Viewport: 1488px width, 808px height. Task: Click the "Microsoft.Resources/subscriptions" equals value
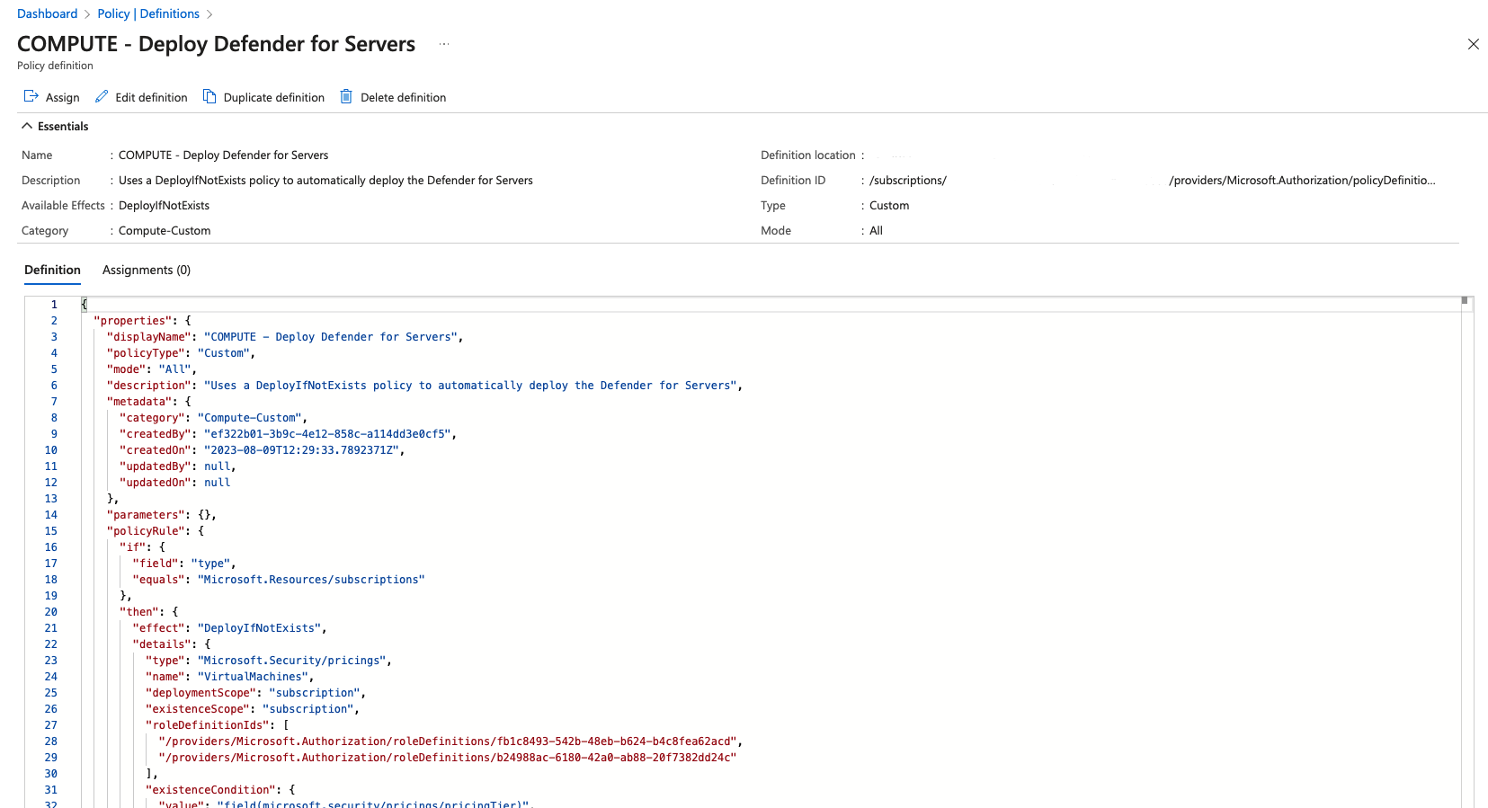pyautogui.click(x=310, y=580)
